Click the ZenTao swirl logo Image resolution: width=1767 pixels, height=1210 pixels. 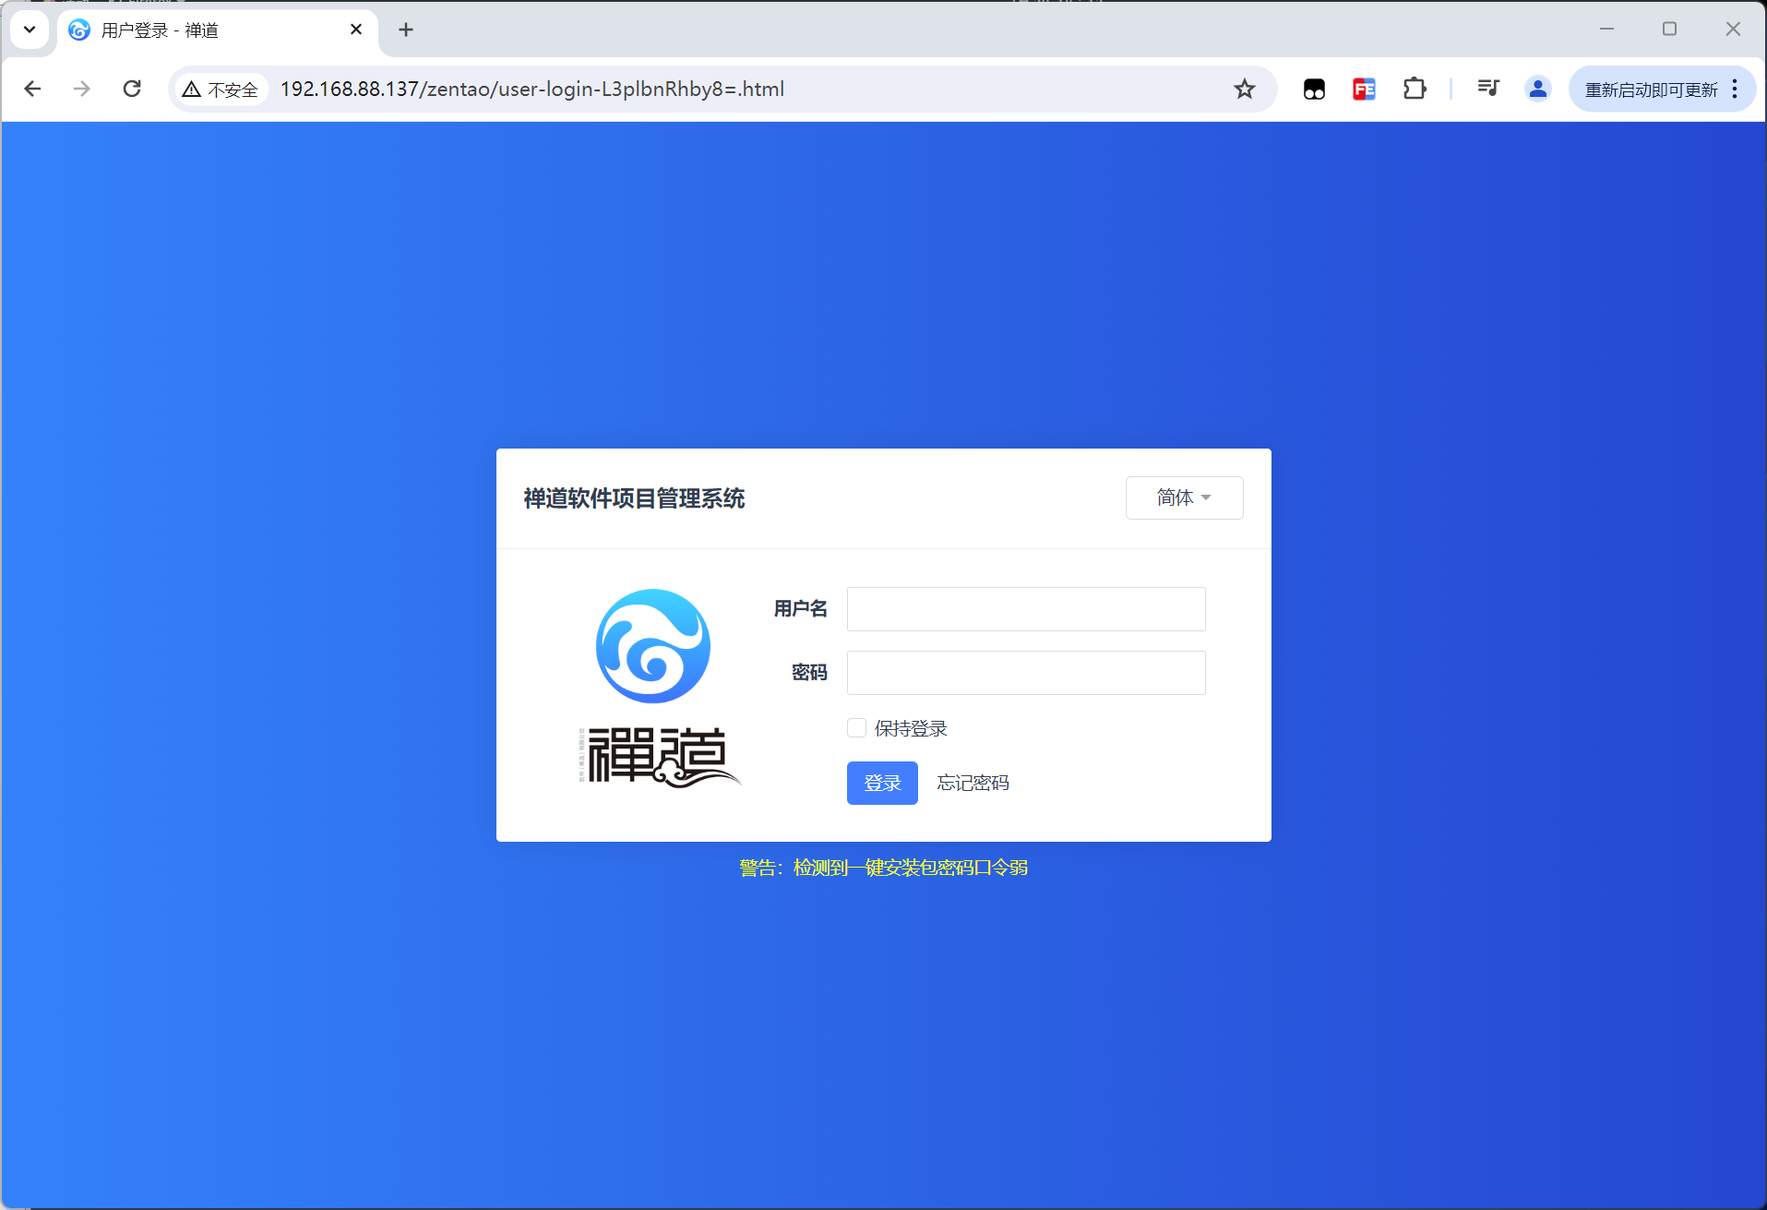click(x=653, y=646)
